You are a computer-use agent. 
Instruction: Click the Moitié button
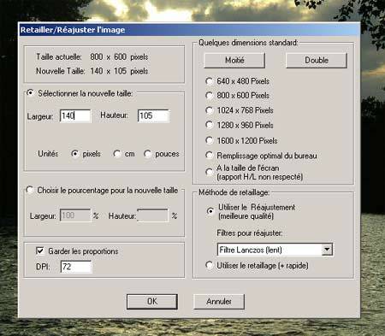click(x=234, y=61)
